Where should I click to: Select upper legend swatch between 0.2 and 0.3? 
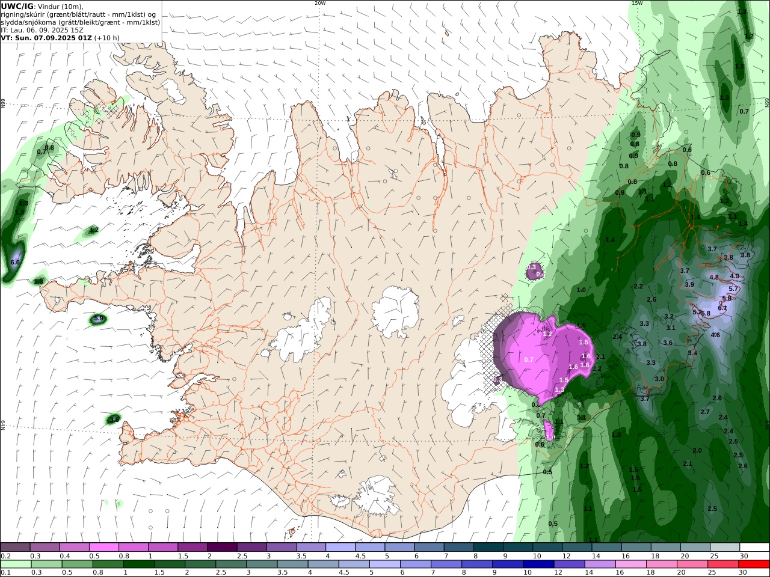point(15,548)
